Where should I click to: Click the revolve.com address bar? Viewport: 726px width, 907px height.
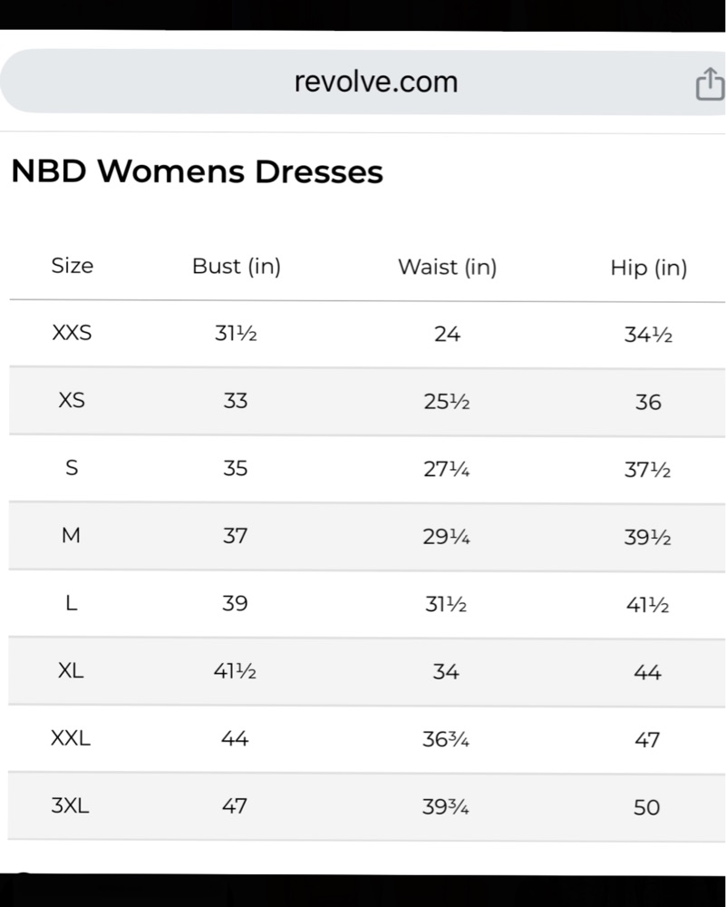click(x=363, y=82)
